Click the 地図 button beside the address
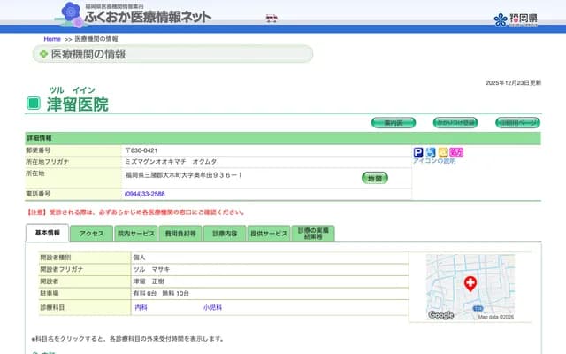This screenshot has height=354, width=566. [374, 178]
